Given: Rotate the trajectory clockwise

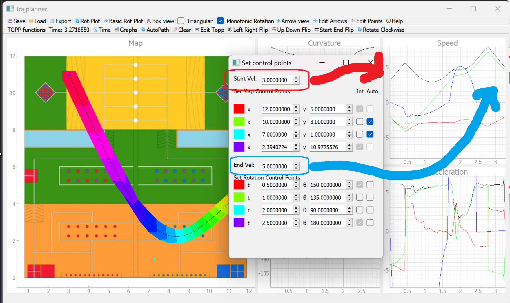Looking at the screenshot, I should point(381,30).
